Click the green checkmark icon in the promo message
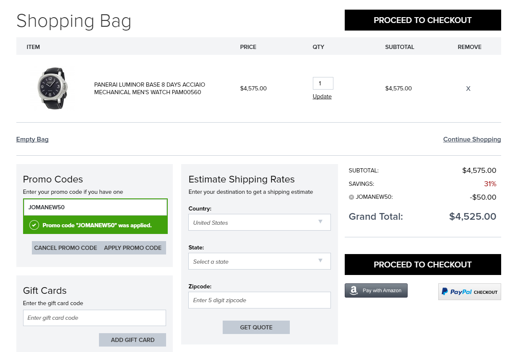 34,225
